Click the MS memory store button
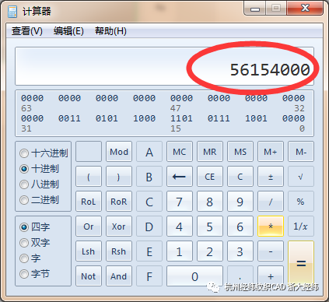 [240, 152]
